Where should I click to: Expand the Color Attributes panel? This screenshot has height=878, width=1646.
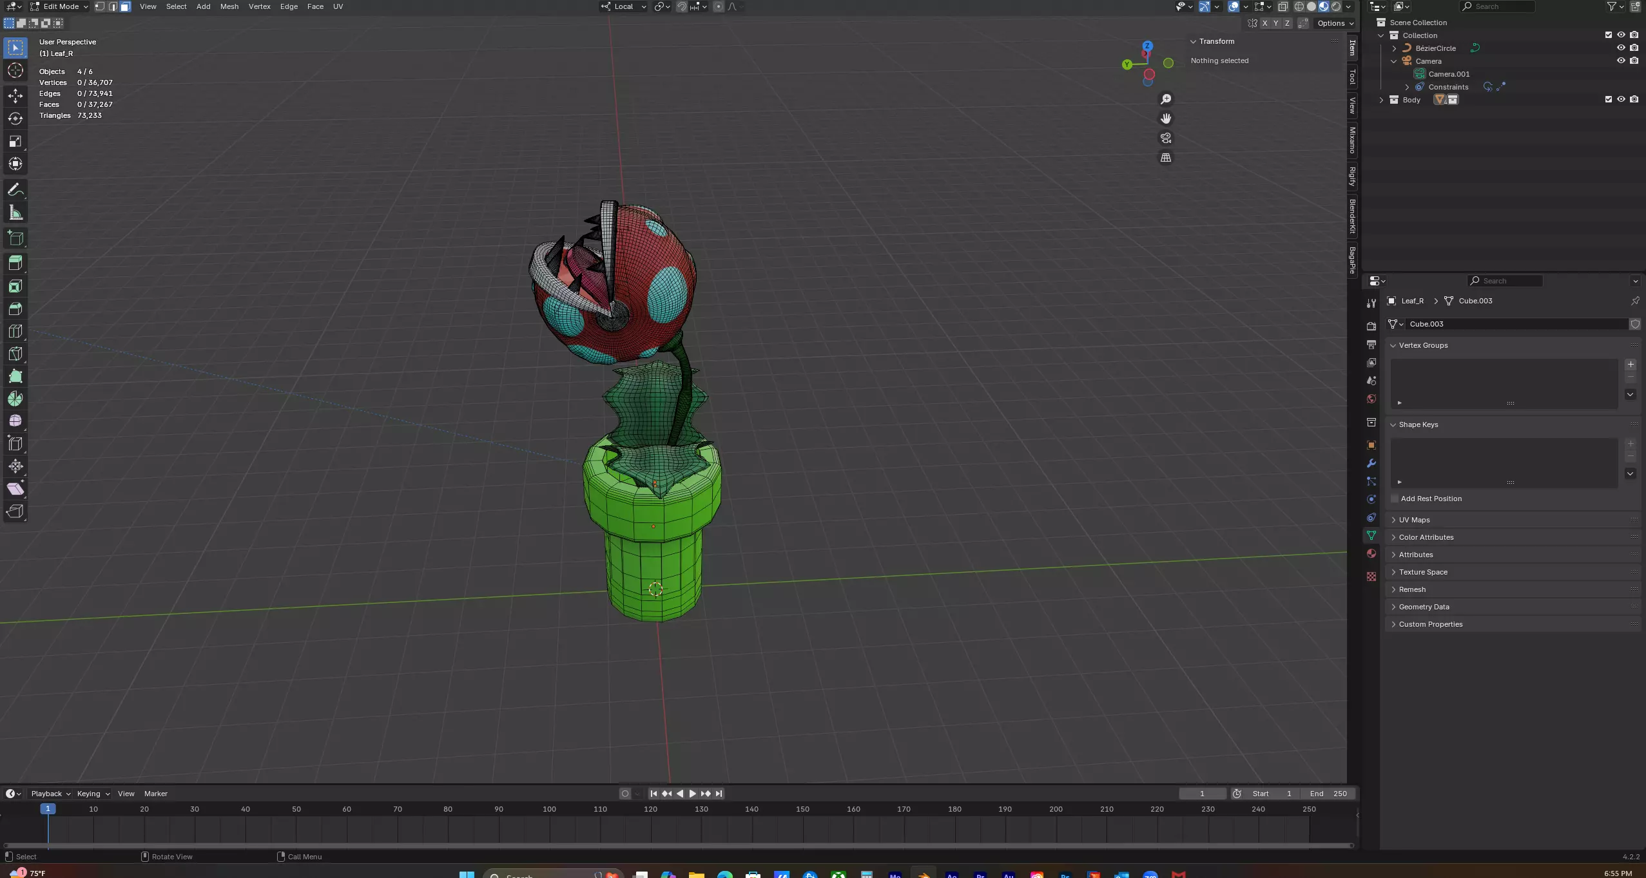tap(1426, 537)
